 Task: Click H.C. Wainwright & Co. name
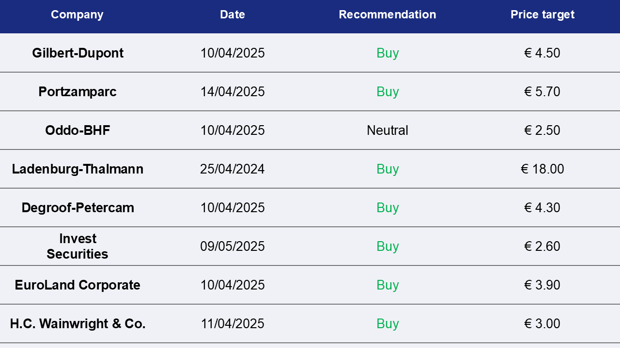pyautogui.click(x=77, y=323)
